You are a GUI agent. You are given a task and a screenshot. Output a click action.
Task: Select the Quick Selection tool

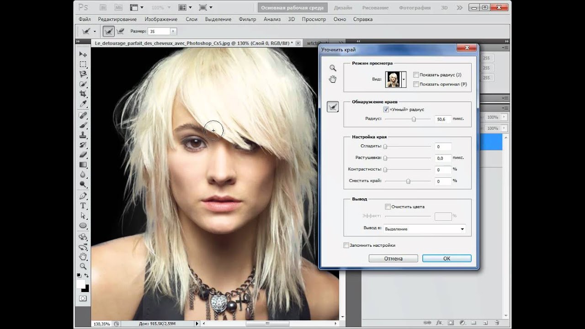pos(83,84)
